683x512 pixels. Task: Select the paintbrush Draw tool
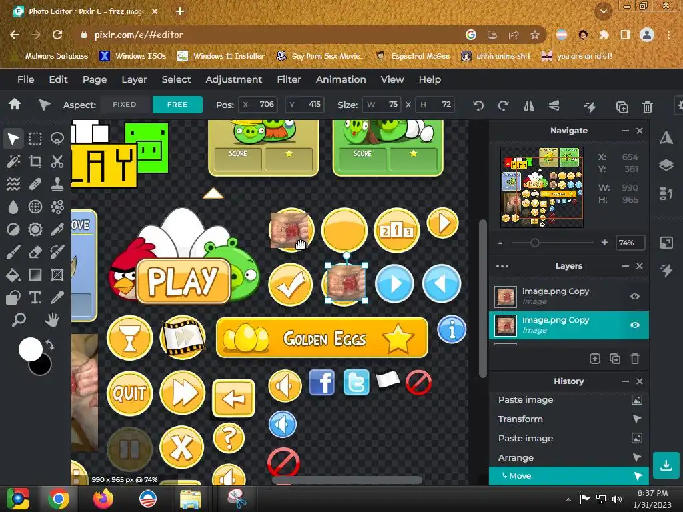tap(13, 252)
